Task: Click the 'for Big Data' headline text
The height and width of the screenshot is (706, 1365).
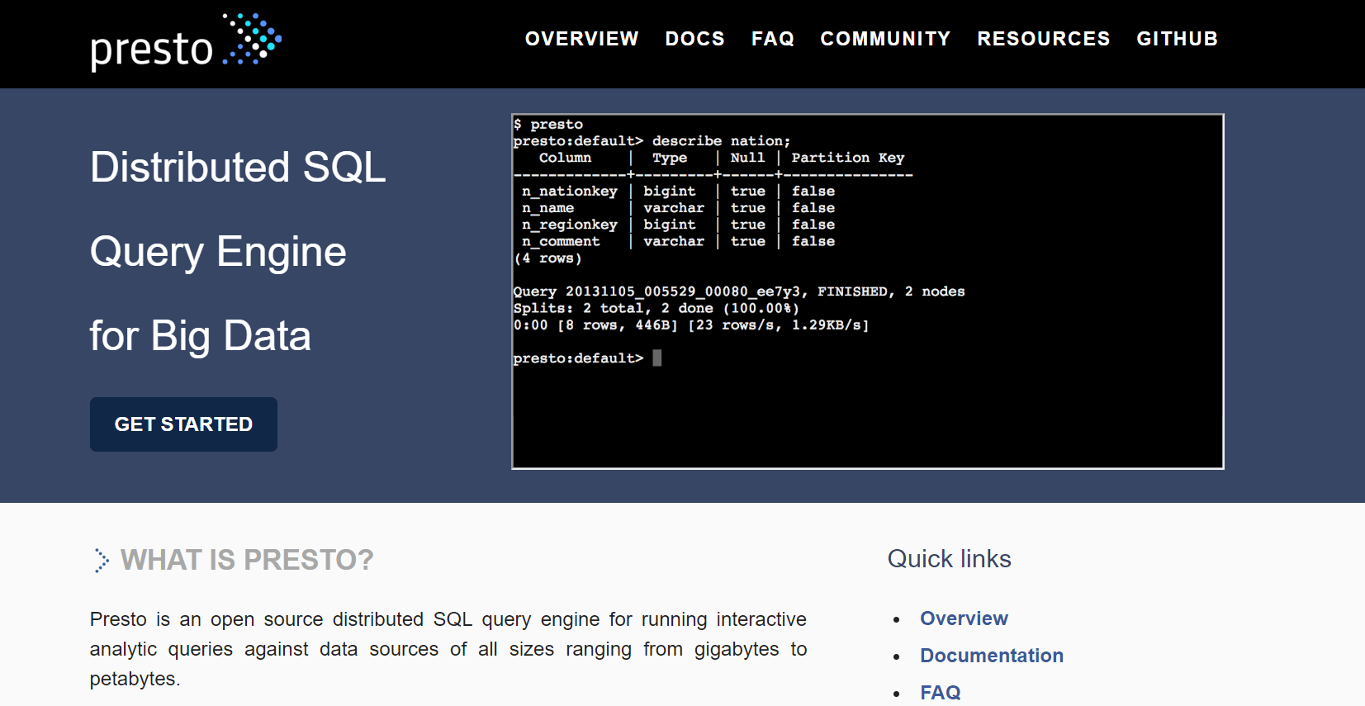Action: point(201,337)
